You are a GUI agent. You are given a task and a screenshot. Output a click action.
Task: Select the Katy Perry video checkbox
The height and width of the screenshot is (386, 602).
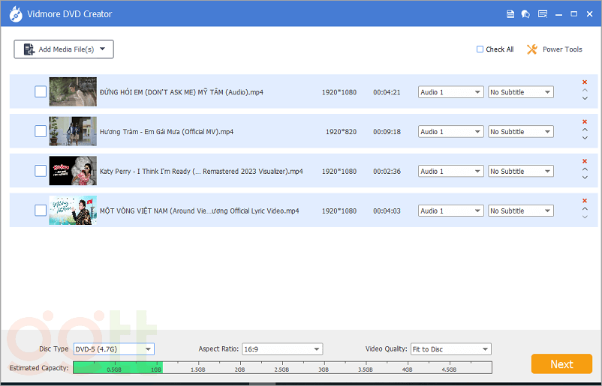pyautogui.click(x=41, y=171)
